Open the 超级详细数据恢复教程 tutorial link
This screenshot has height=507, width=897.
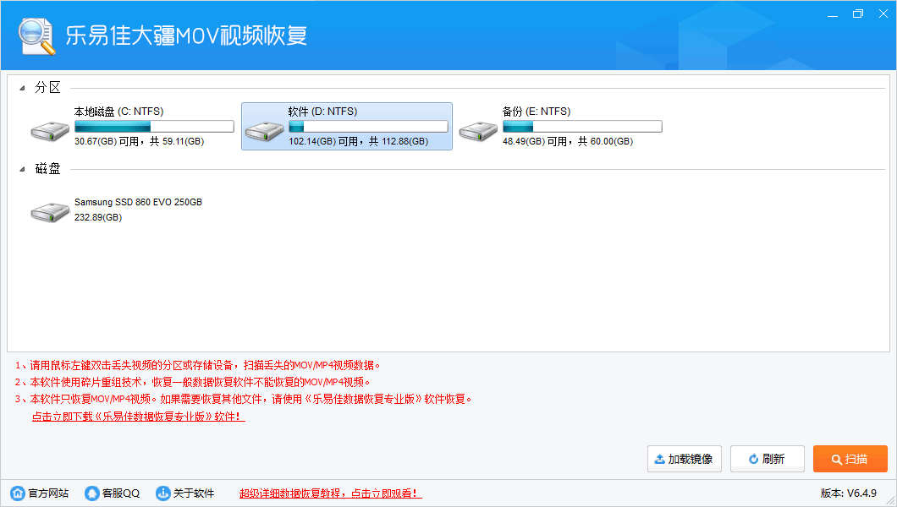(331, 493)
